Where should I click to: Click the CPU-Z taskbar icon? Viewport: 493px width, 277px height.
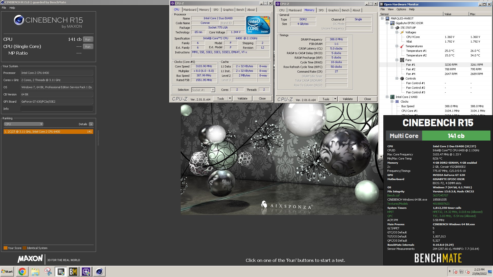86,272
